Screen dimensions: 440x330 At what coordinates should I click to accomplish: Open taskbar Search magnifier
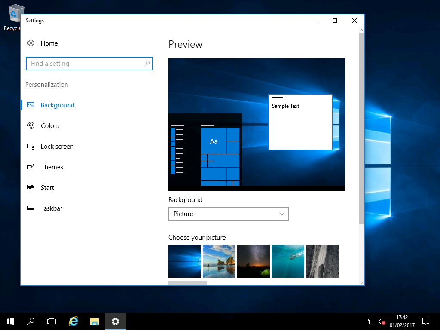31,321
